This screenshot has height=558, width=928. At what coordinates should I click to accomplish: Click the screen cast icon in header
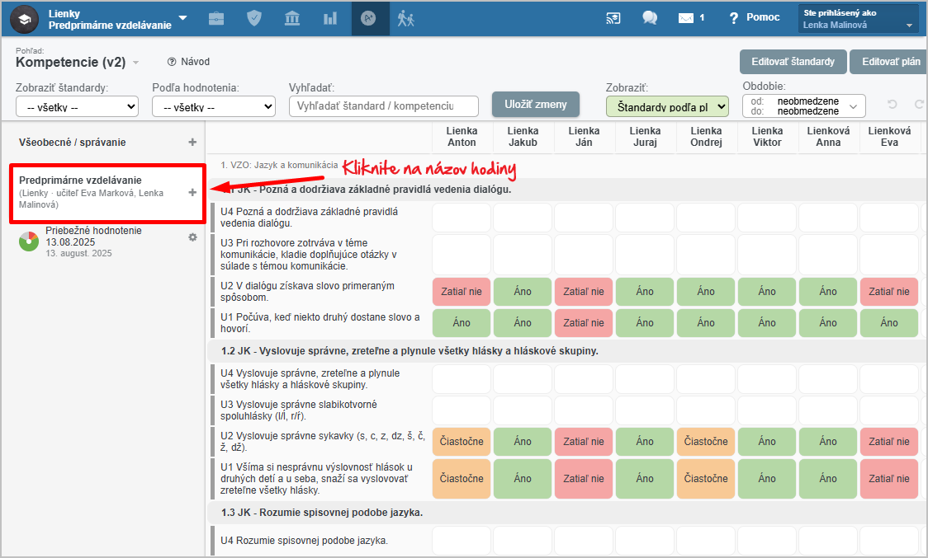tap(613, 18)
